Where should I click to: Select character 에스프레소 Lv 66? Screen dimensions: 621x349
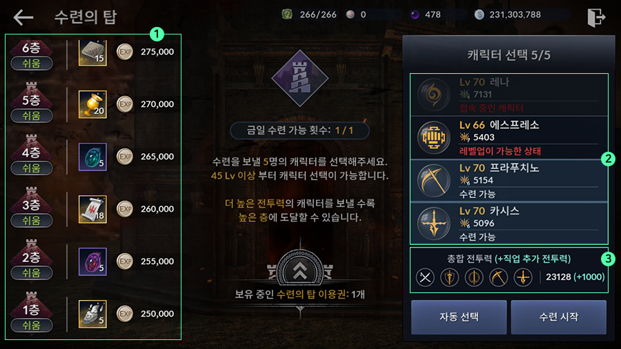click(x=509, y=138)
